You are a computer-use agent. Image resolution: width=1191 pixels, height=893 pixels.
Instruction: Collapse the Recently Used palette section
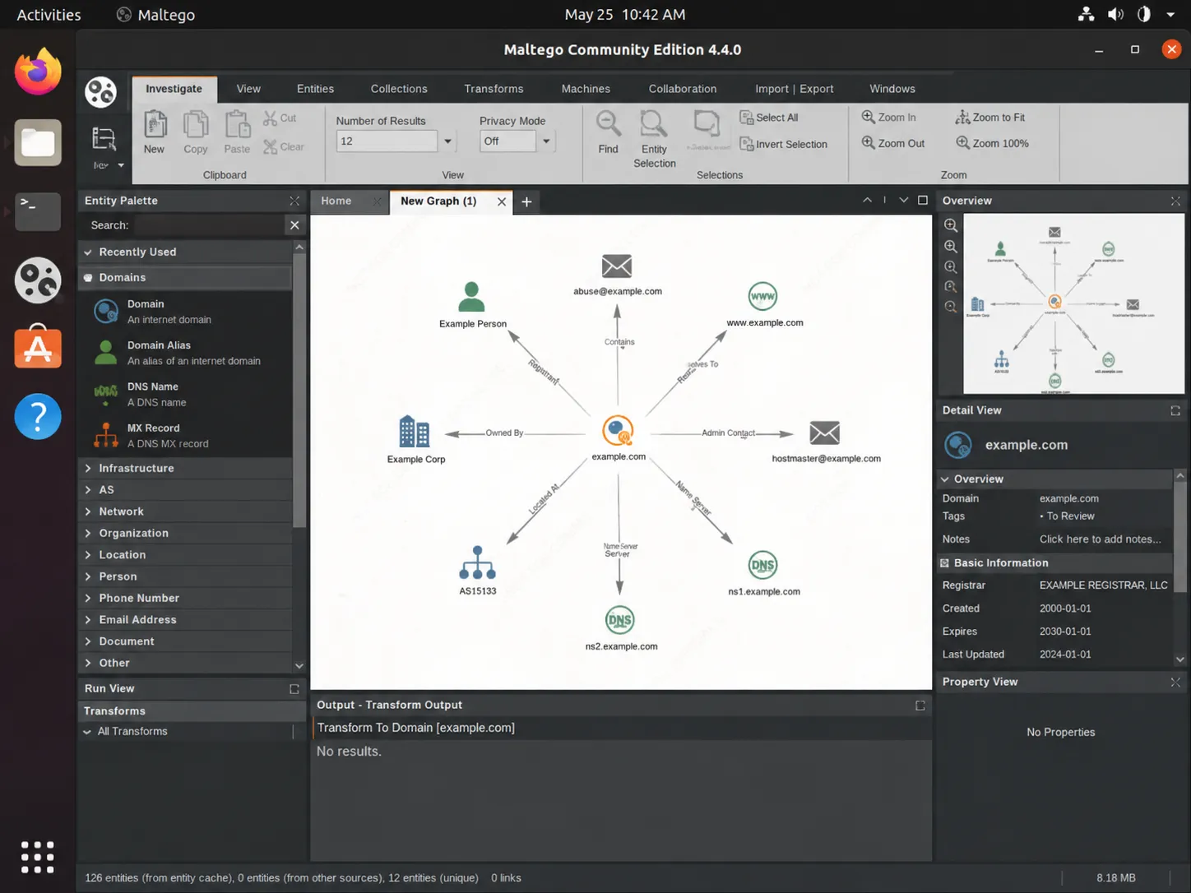coord(88,252)
